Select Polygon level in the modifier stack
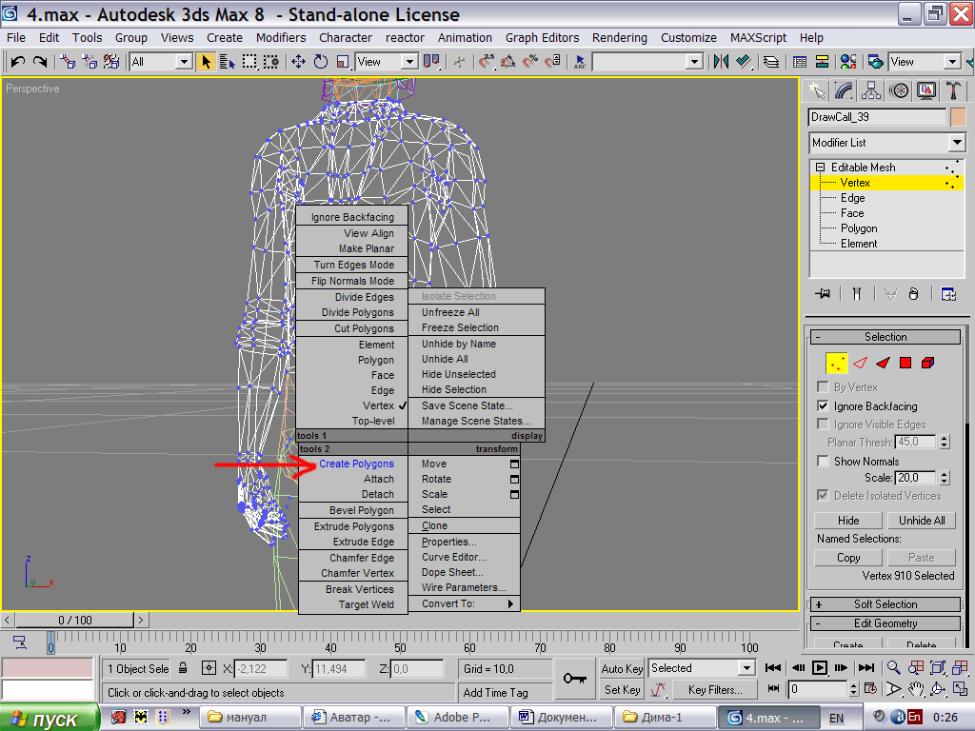This screenshot has height=731, width=975. tap(859, 228)
